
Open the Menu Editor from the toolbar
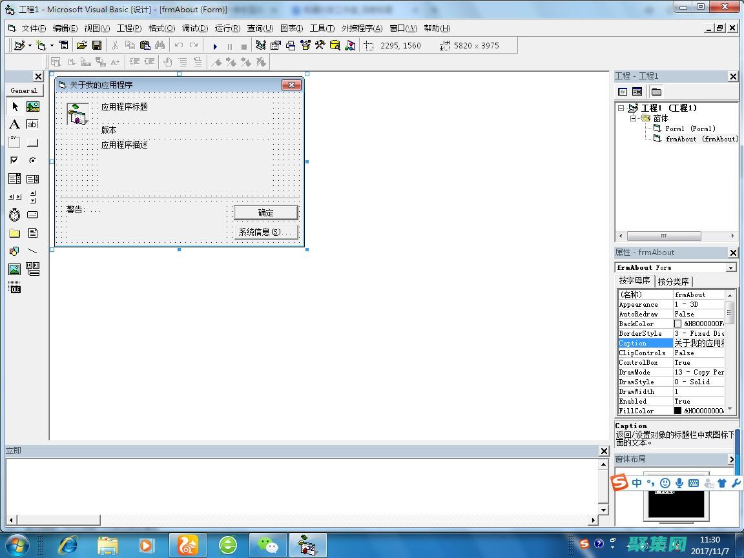(x=63, y=45)
